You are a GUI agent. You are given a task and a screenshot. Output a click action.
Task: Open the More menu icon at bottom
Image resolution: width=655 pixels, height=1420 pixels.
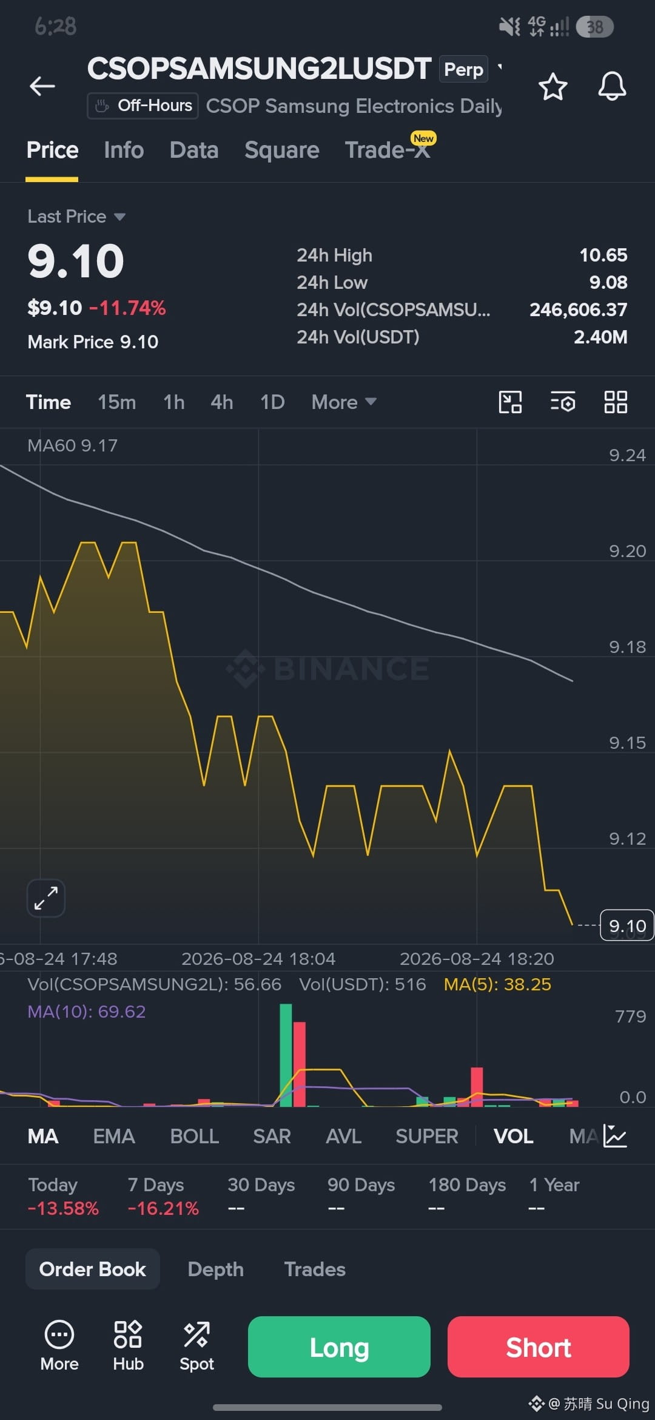59,1346
